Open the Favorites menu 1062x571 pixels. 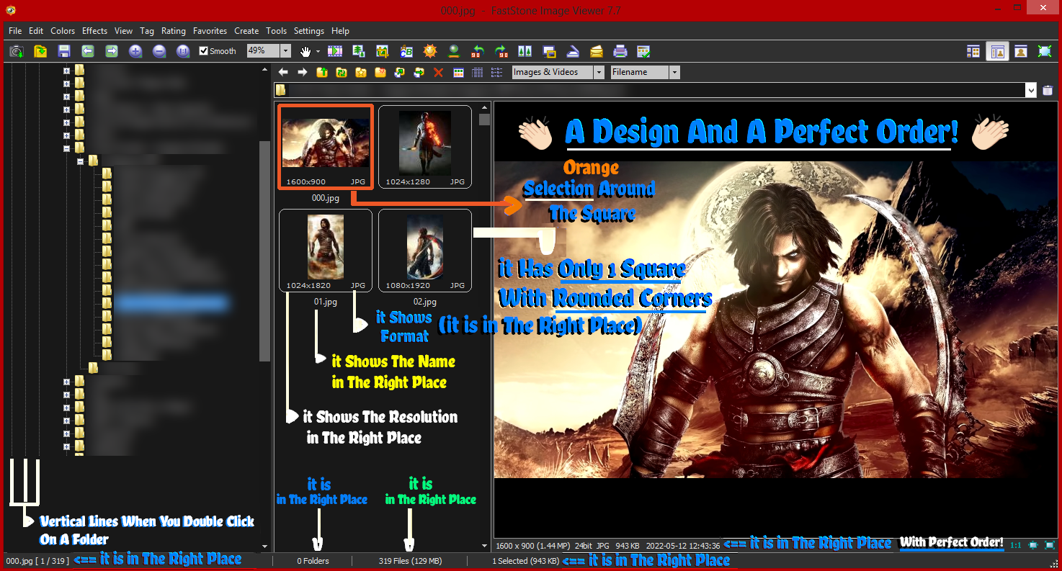[x=210, y=31]
